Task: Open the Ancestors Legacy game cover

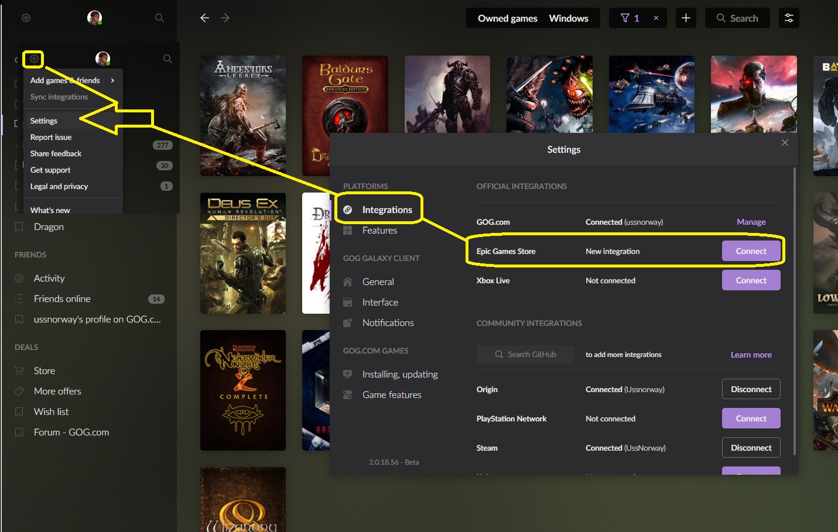Action: (x=243, y=116)
